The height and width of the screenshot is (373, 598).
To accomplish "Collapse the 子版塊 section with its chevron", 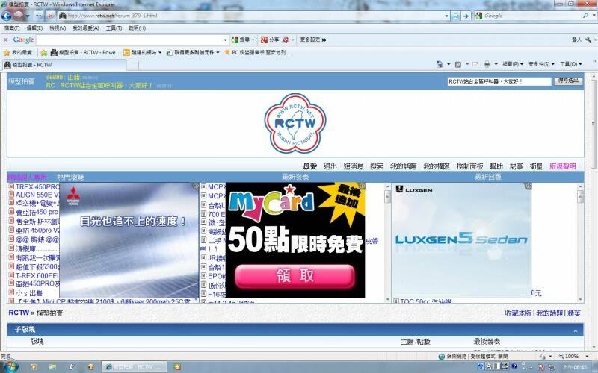I will (576, 331).
